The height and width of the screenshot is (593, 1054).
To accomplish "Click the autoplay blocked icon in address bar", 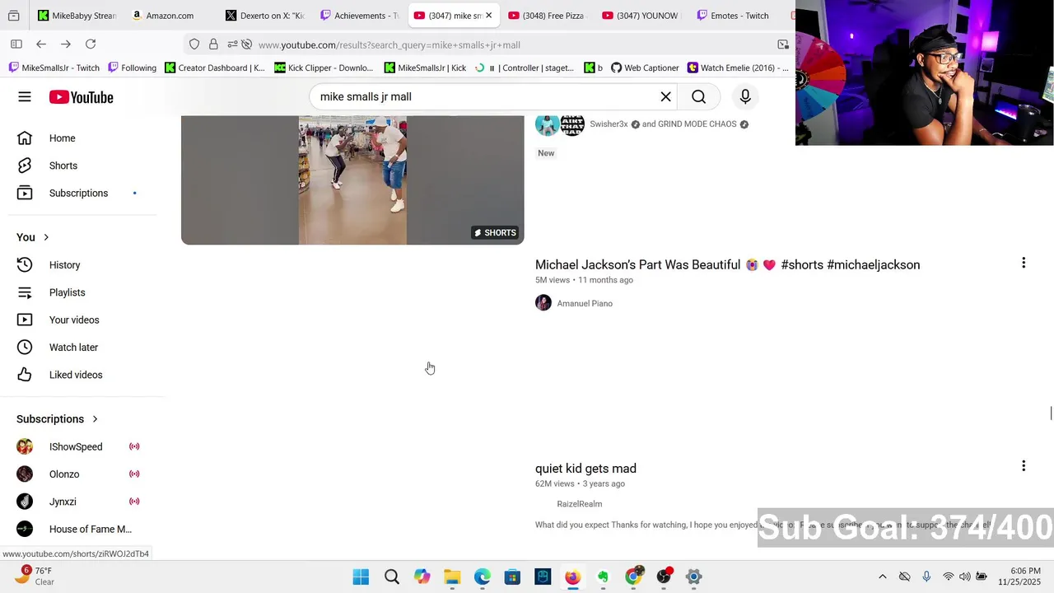I will 246,44.
